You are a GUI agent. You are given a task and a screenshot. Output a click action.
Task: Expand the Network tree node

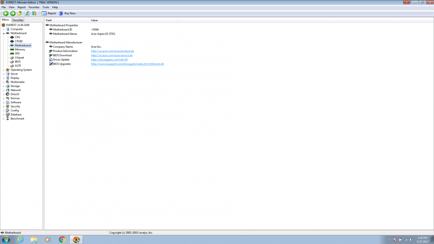[3, 90]
